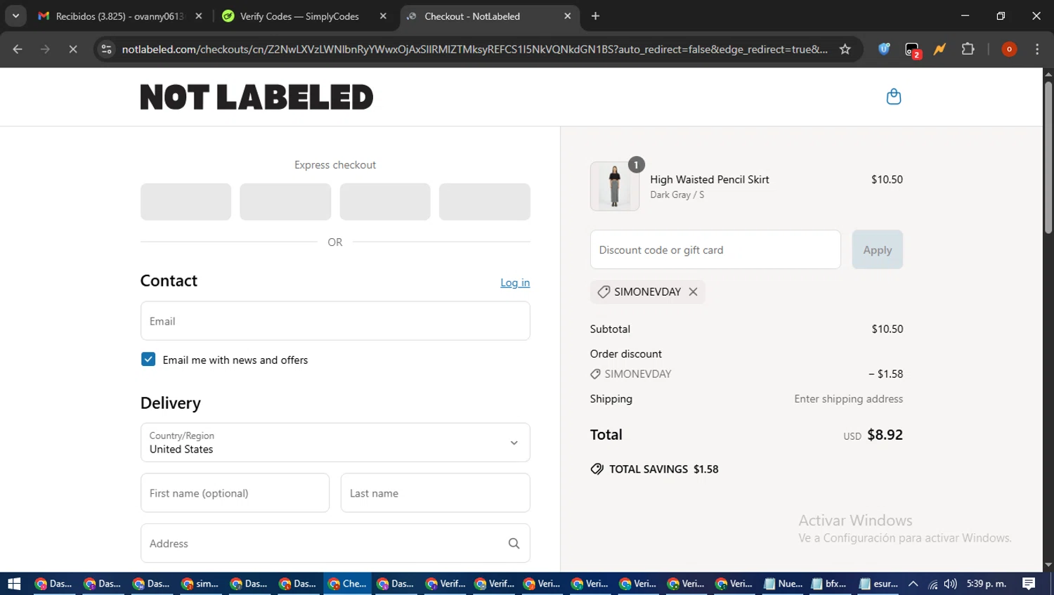Viewport: 1054px width, 595px height.
Task: Focus the First name (optional) field
Action: (235, 493)
